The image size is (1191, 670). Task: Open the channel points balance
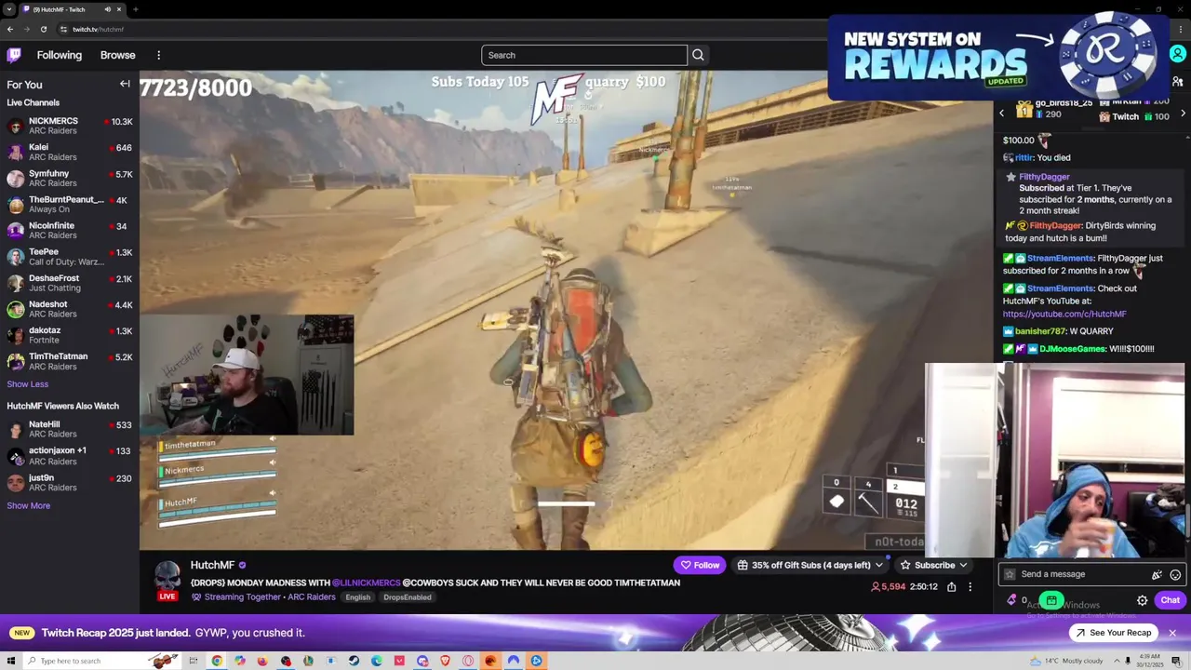tap(1016, 600)
